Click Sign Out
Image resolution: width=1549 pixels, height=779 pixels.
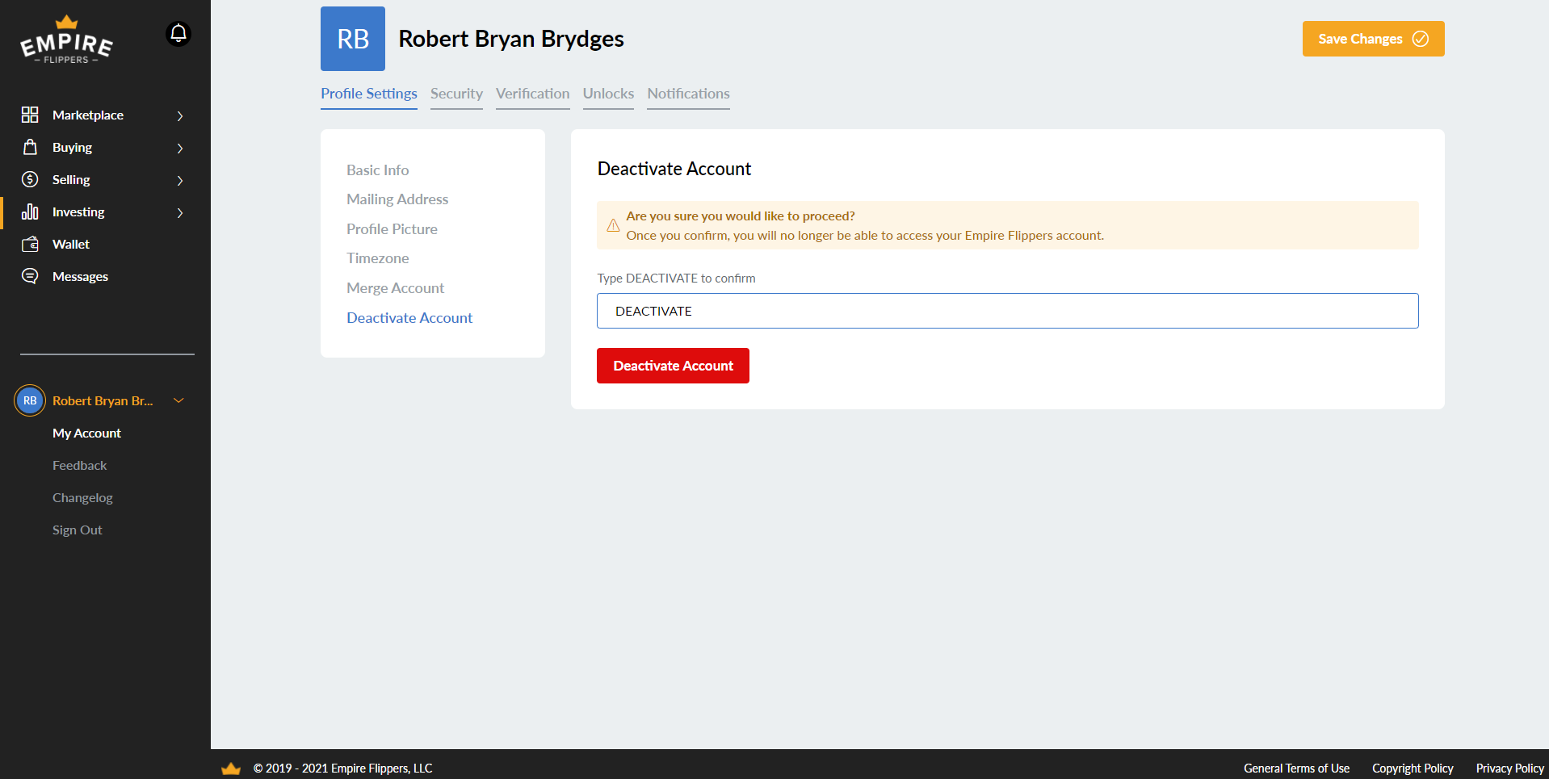(77, 530)
